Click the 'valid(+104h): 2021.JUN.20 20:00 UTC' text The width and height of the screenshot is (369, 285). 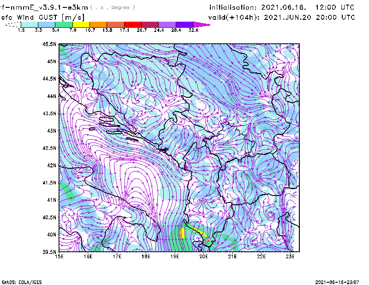[281, 18]
